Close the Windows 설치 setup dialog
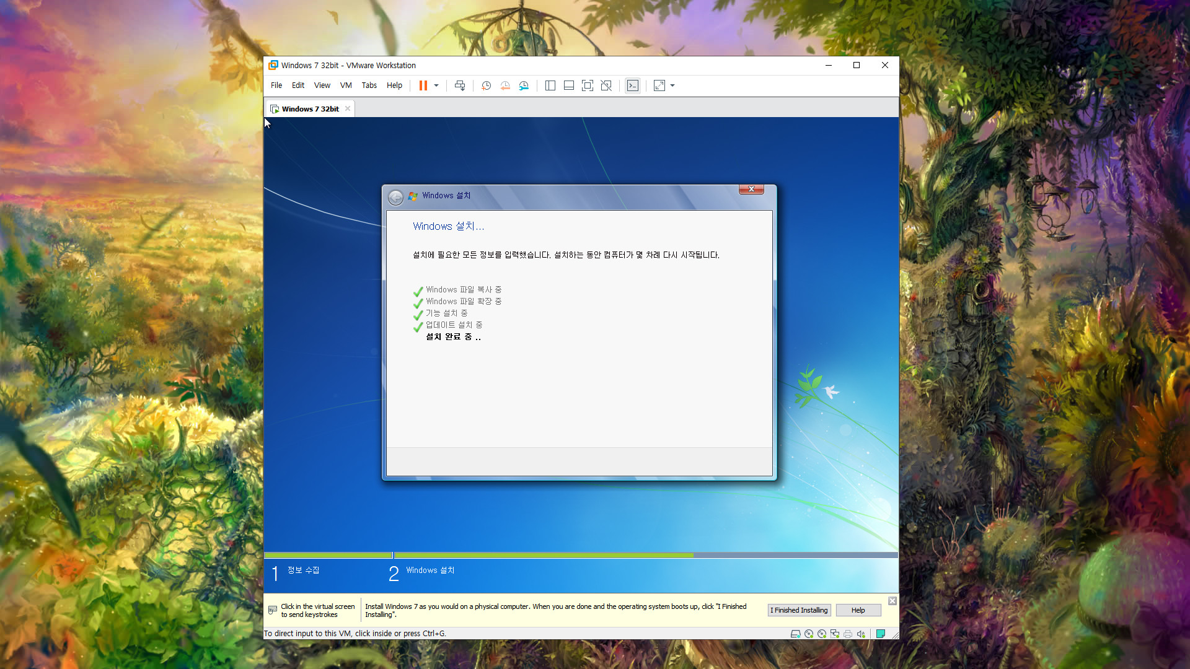 [751, 189]
